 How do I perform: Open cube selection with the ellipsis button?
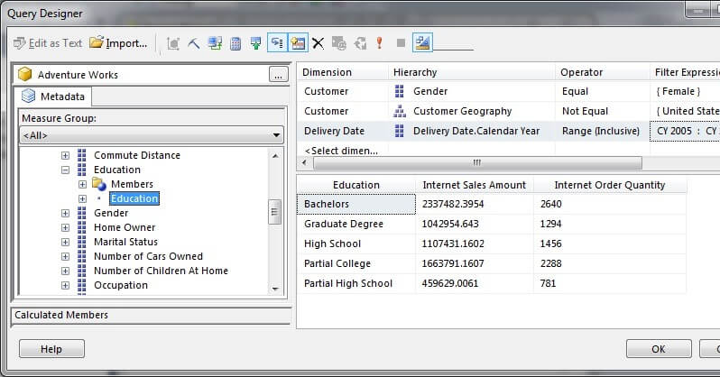coord(278,74)
